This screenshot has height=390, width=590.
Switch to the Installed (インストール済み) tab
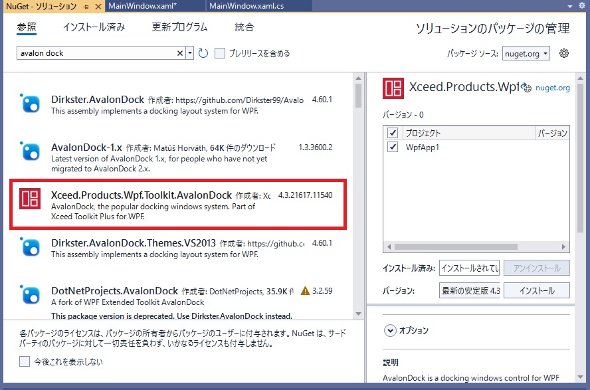(94, 27)
